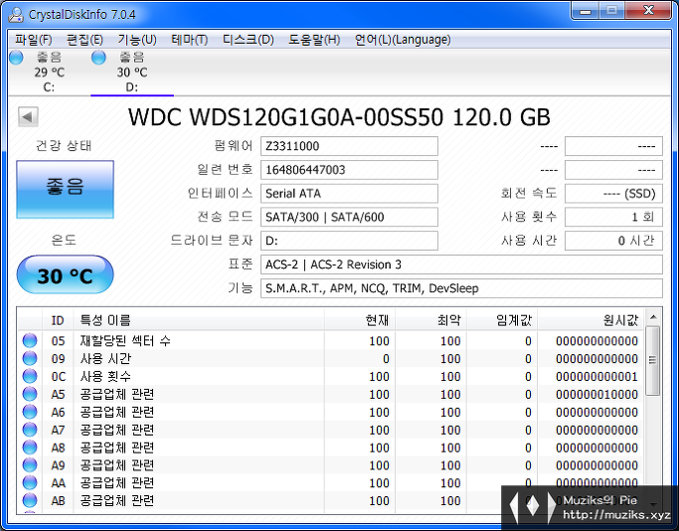The height and width of the screenshot is (531, 679).
Task: Click status circle of attribute 0C row
Action: pos(30,377)
